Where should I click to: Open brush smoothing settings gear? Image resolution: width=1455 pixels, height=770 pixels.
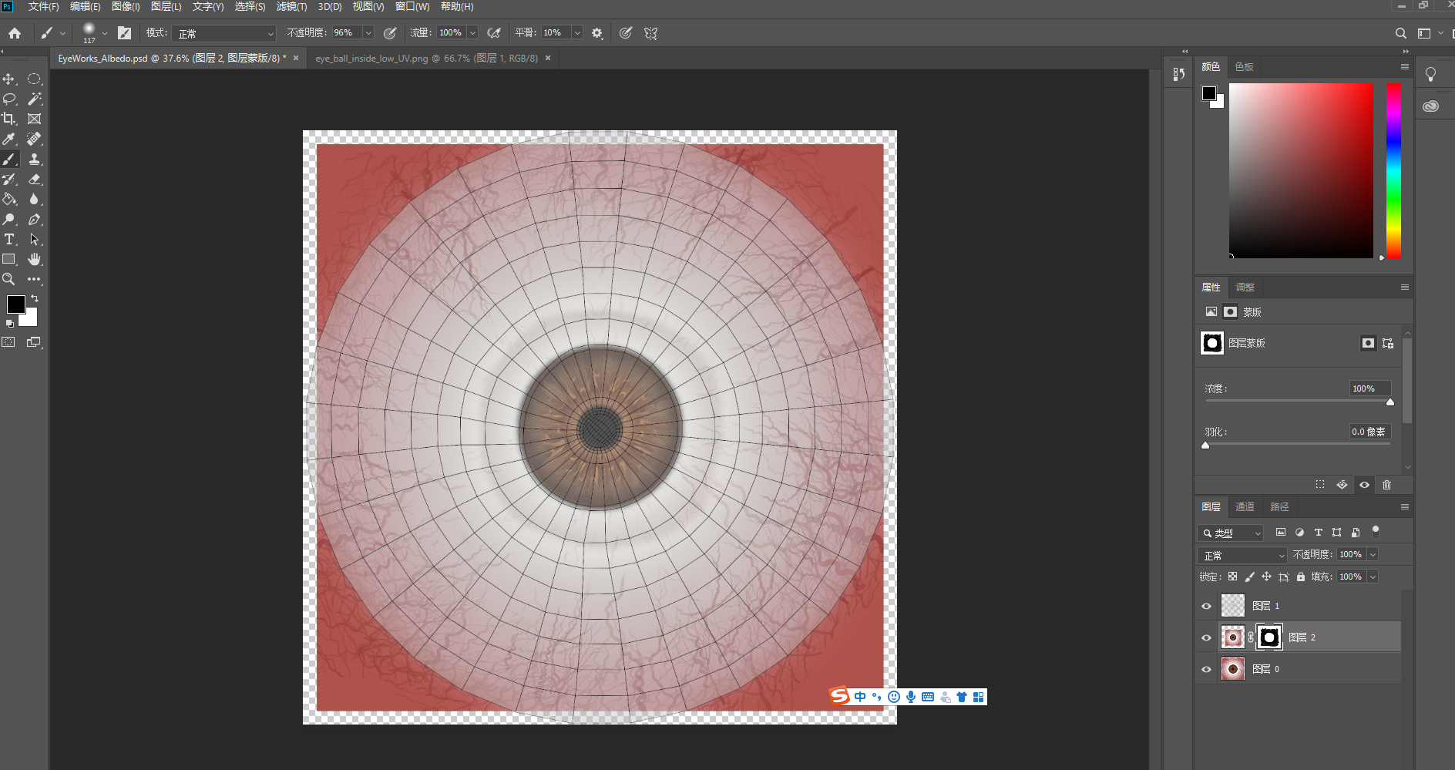(597, 33)
